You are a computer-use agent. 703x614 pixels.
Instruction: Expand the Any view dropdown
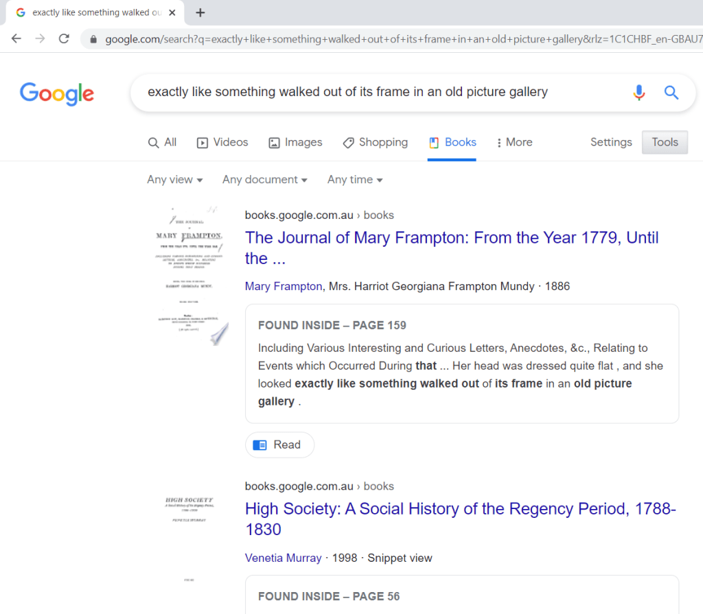pyautogui.click(x=174, y=180)
